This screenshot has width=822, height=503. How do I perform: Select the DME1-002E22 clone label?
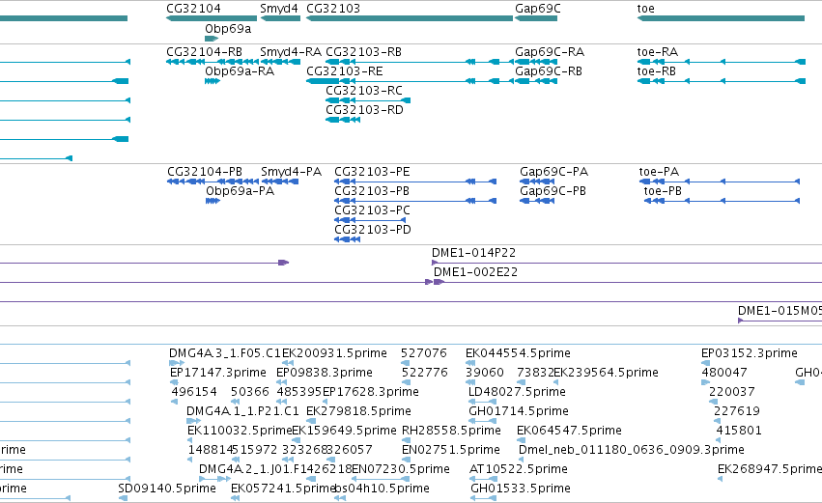pos(475,272)
